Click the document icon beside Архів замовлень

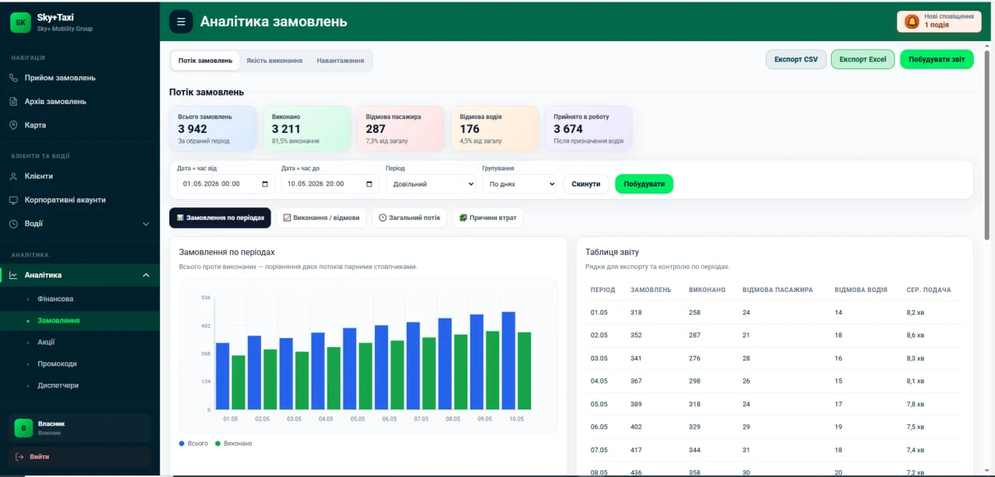(13, 101)
